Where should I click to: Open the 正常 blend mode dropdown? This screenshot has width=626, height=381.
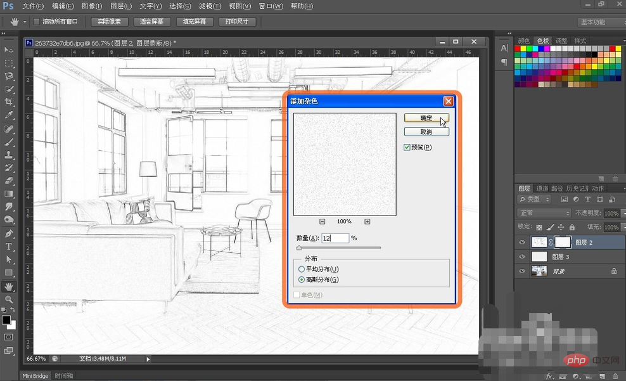pos(544,213)
